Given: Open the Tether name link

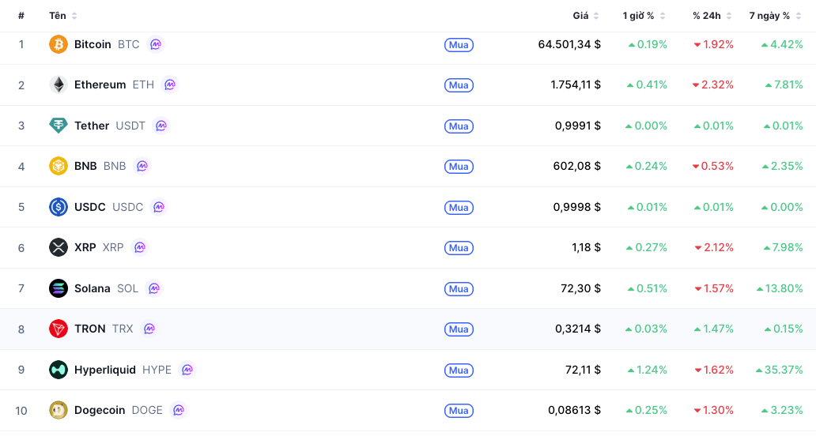Looking at the screenshot, I should (92, 126).
